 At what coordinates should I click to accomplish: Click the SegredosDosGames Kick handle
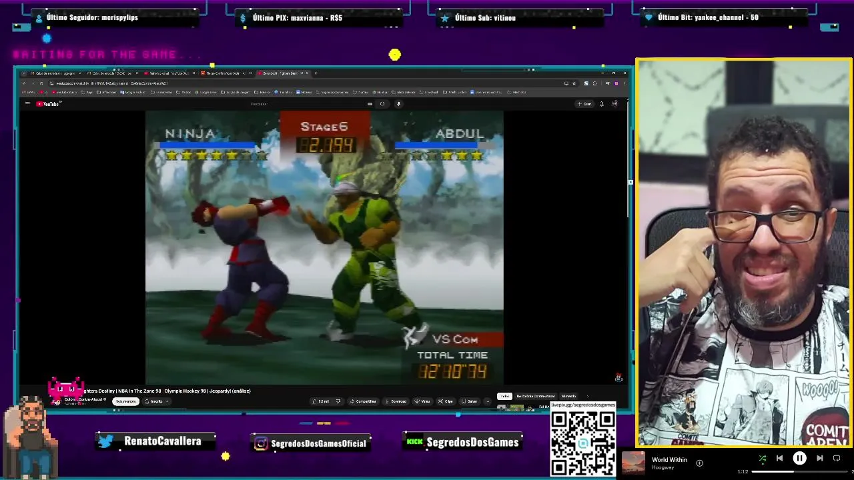point(472,443)
